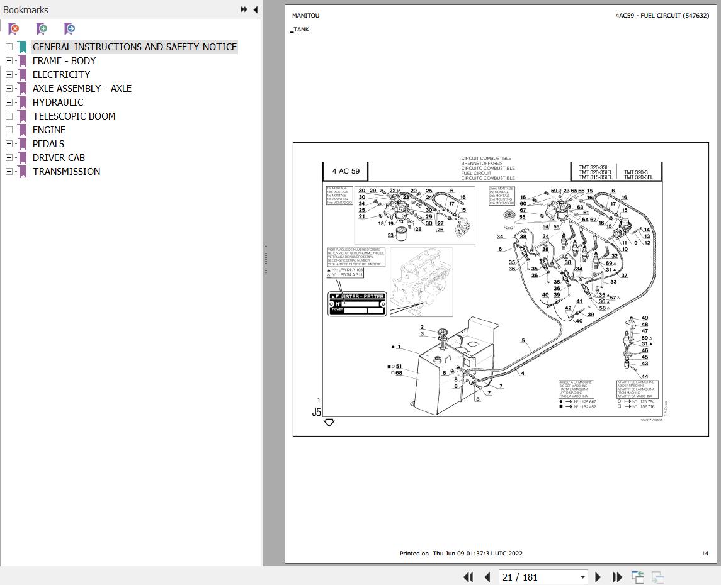Click the '4AC59 - FUEL CIRCUIT (547632)' page header

[662, 15]
